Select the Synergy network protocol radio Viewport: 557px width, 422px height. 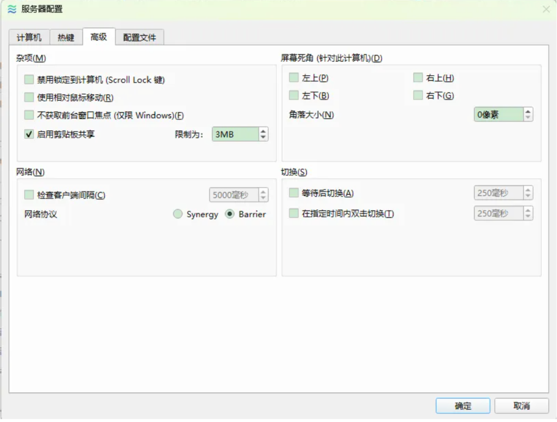pos(178,214)
